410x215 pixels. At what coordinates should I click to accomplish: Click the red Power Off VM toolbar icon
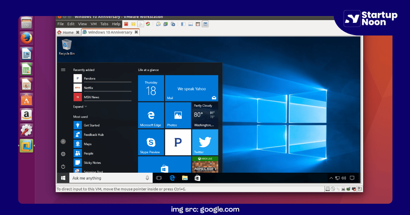(x=126, y=24)
